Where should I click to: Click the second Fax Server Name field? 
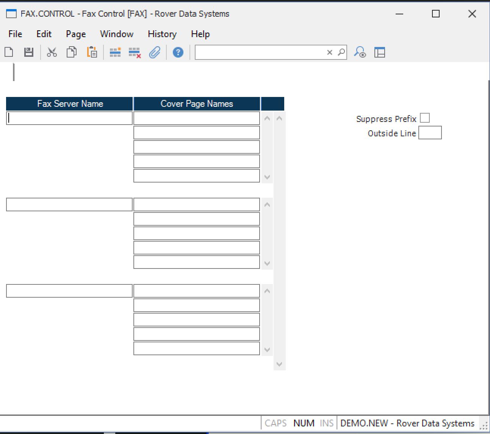coord(69,205)
